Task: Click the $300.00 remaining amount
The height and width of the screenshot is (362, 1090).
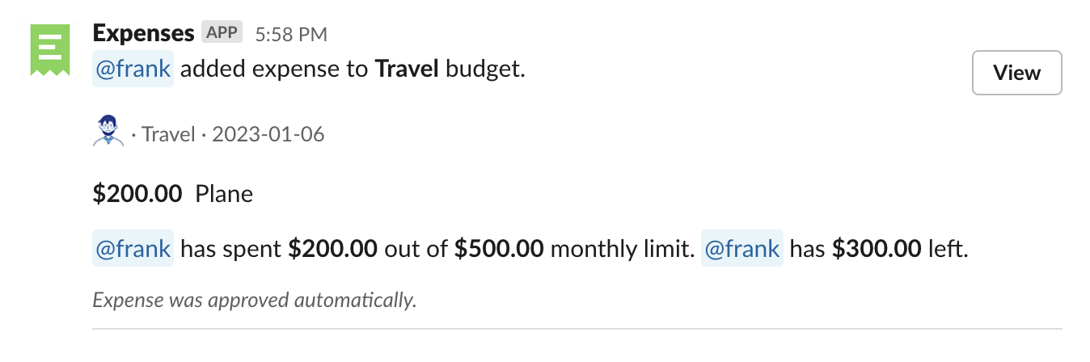Action: [x=876, y=249]
